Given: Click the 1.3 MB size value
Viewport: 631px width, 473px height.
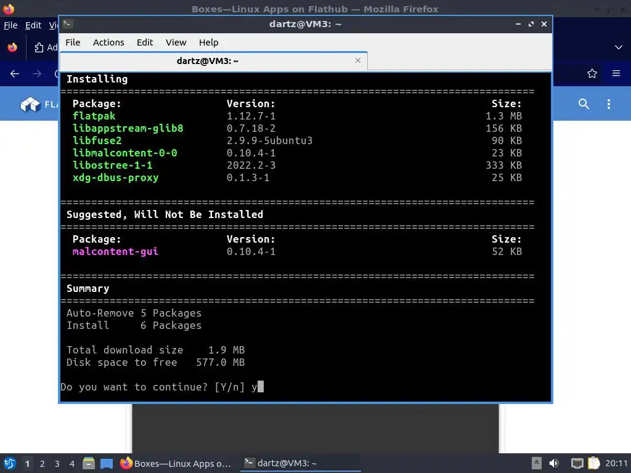Looking at the screenshot, I should (x=503, y=116).
